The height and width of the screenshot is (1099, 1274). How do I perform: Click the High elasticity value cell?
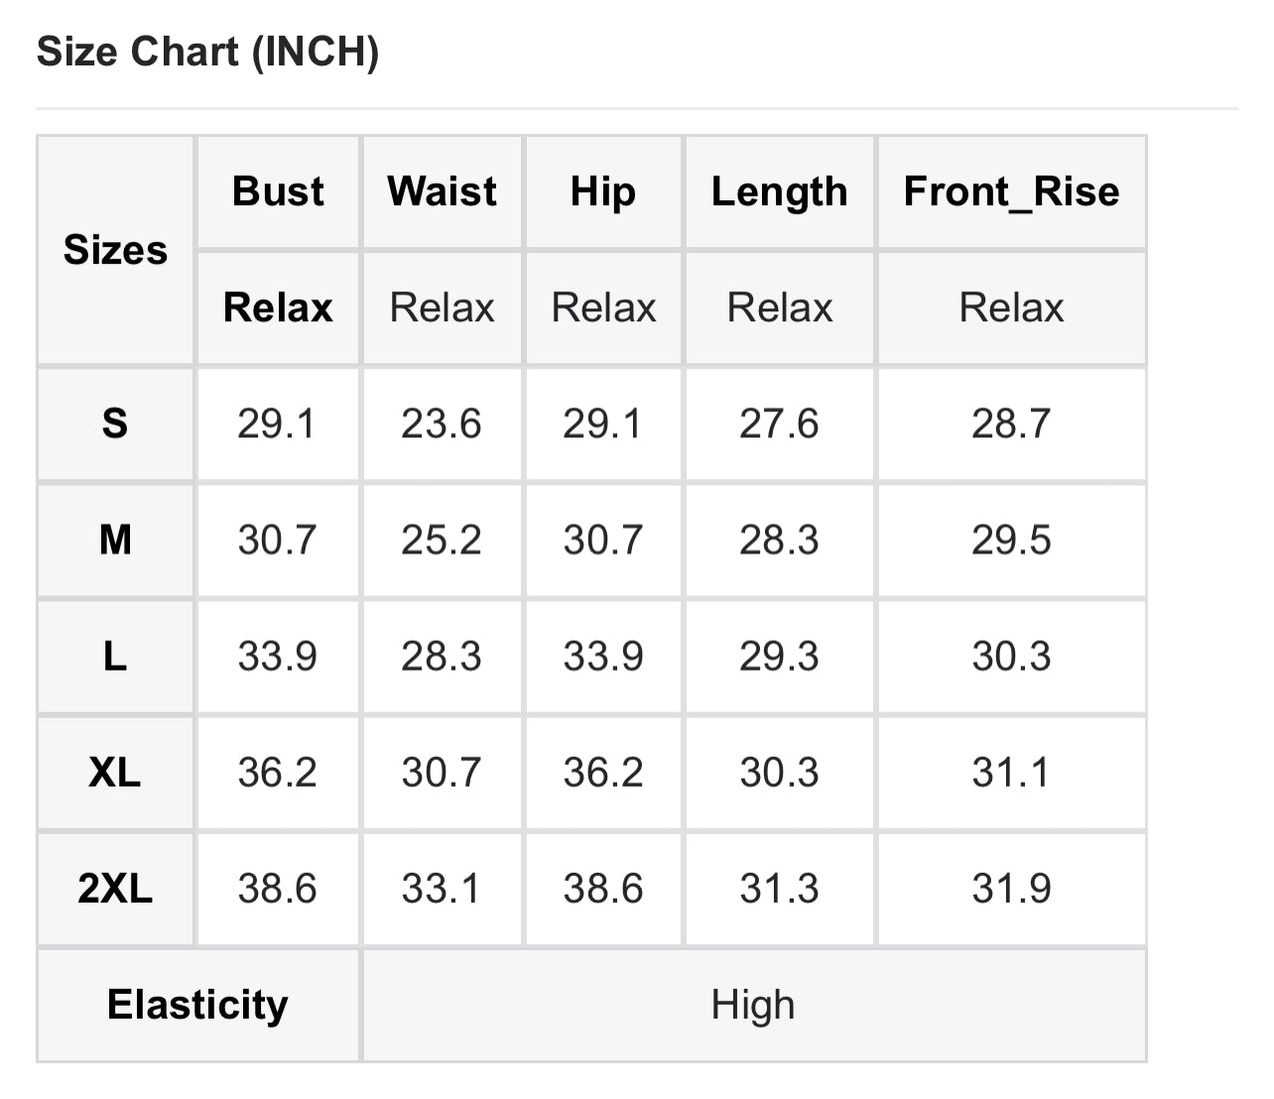754,1005
